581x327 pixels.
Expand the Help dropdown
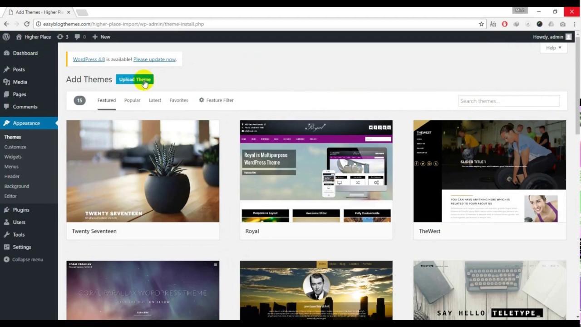click(x=554, y=48)
